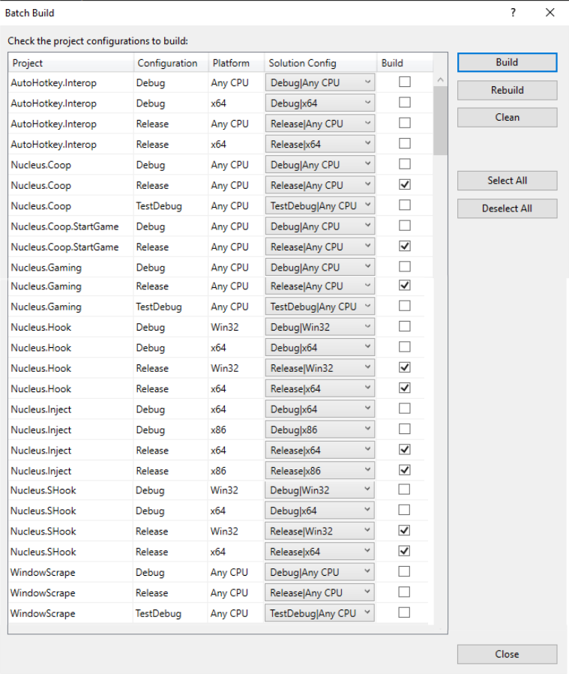Uncheck Build for Nucleus.Coop Release Any CPU

point(405,185)
